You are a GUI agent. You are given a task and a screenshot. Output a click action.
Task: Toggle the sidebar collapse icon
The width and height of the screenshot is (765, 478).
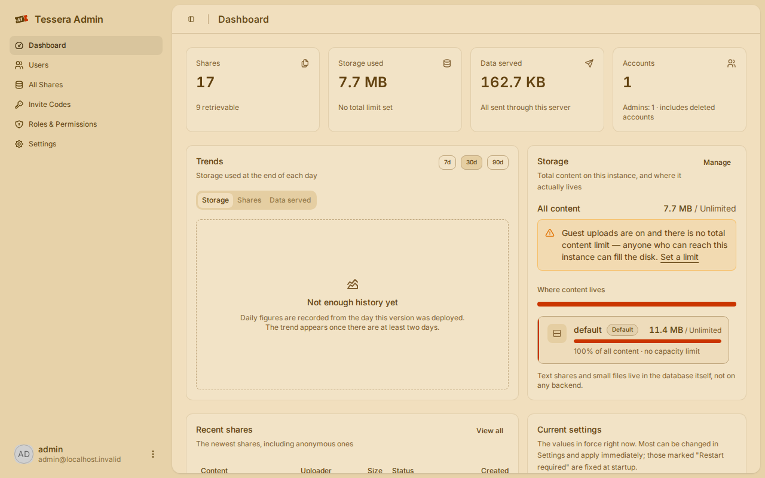191,19
